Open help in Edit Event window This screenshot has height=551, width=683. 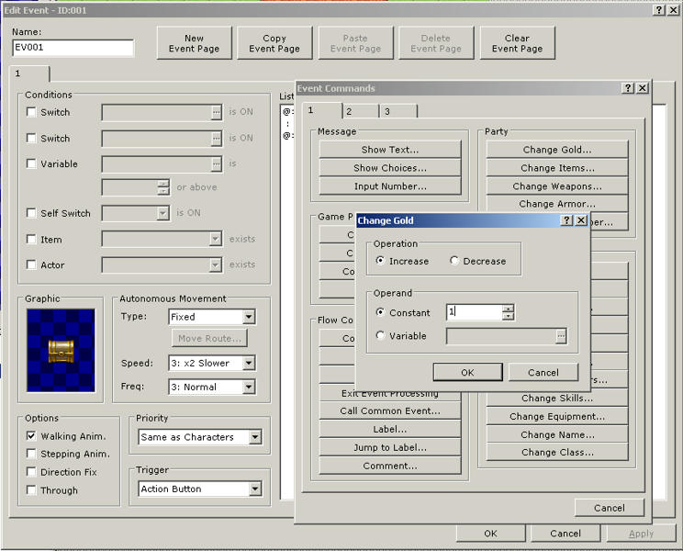[x=659, y=10]
